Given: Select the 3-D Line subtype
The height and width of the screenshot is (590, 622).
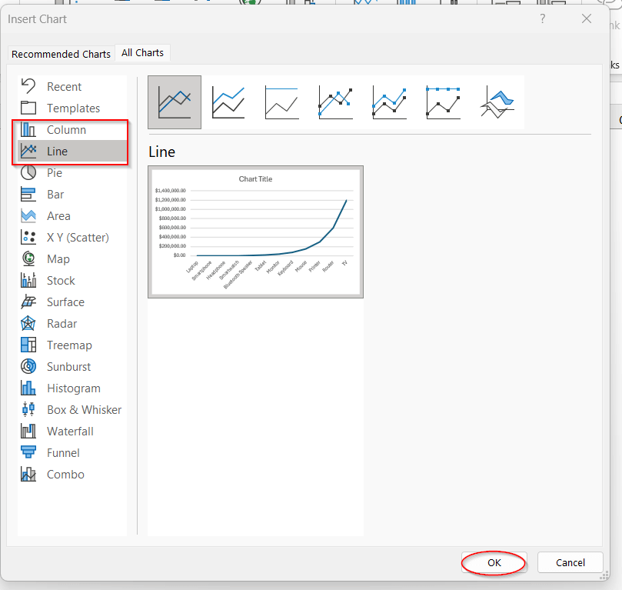Looking at the screenshot, I should [496, 102].
